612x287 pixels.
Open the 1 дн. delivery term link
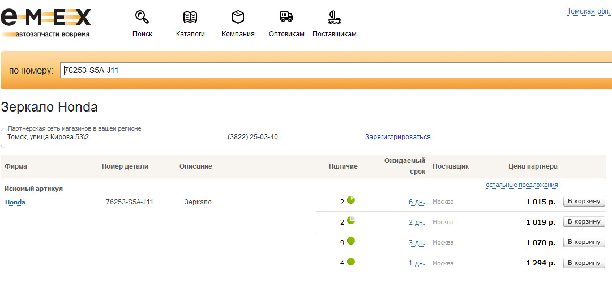[x=417, y=263]
